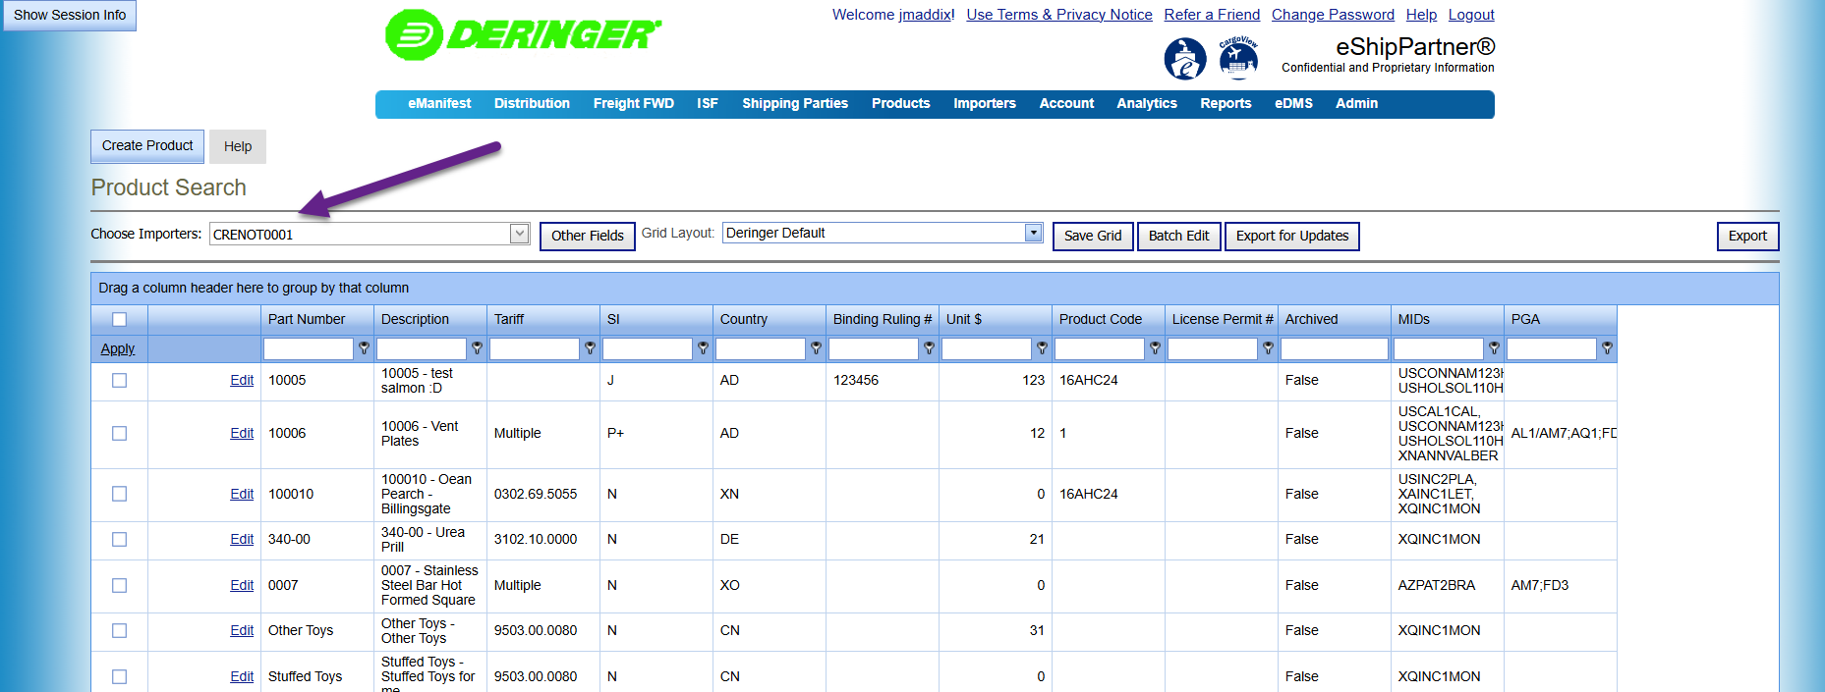Open the Shipping Parties menu
The image size is (1825, 692).
(x=794, y=103)
